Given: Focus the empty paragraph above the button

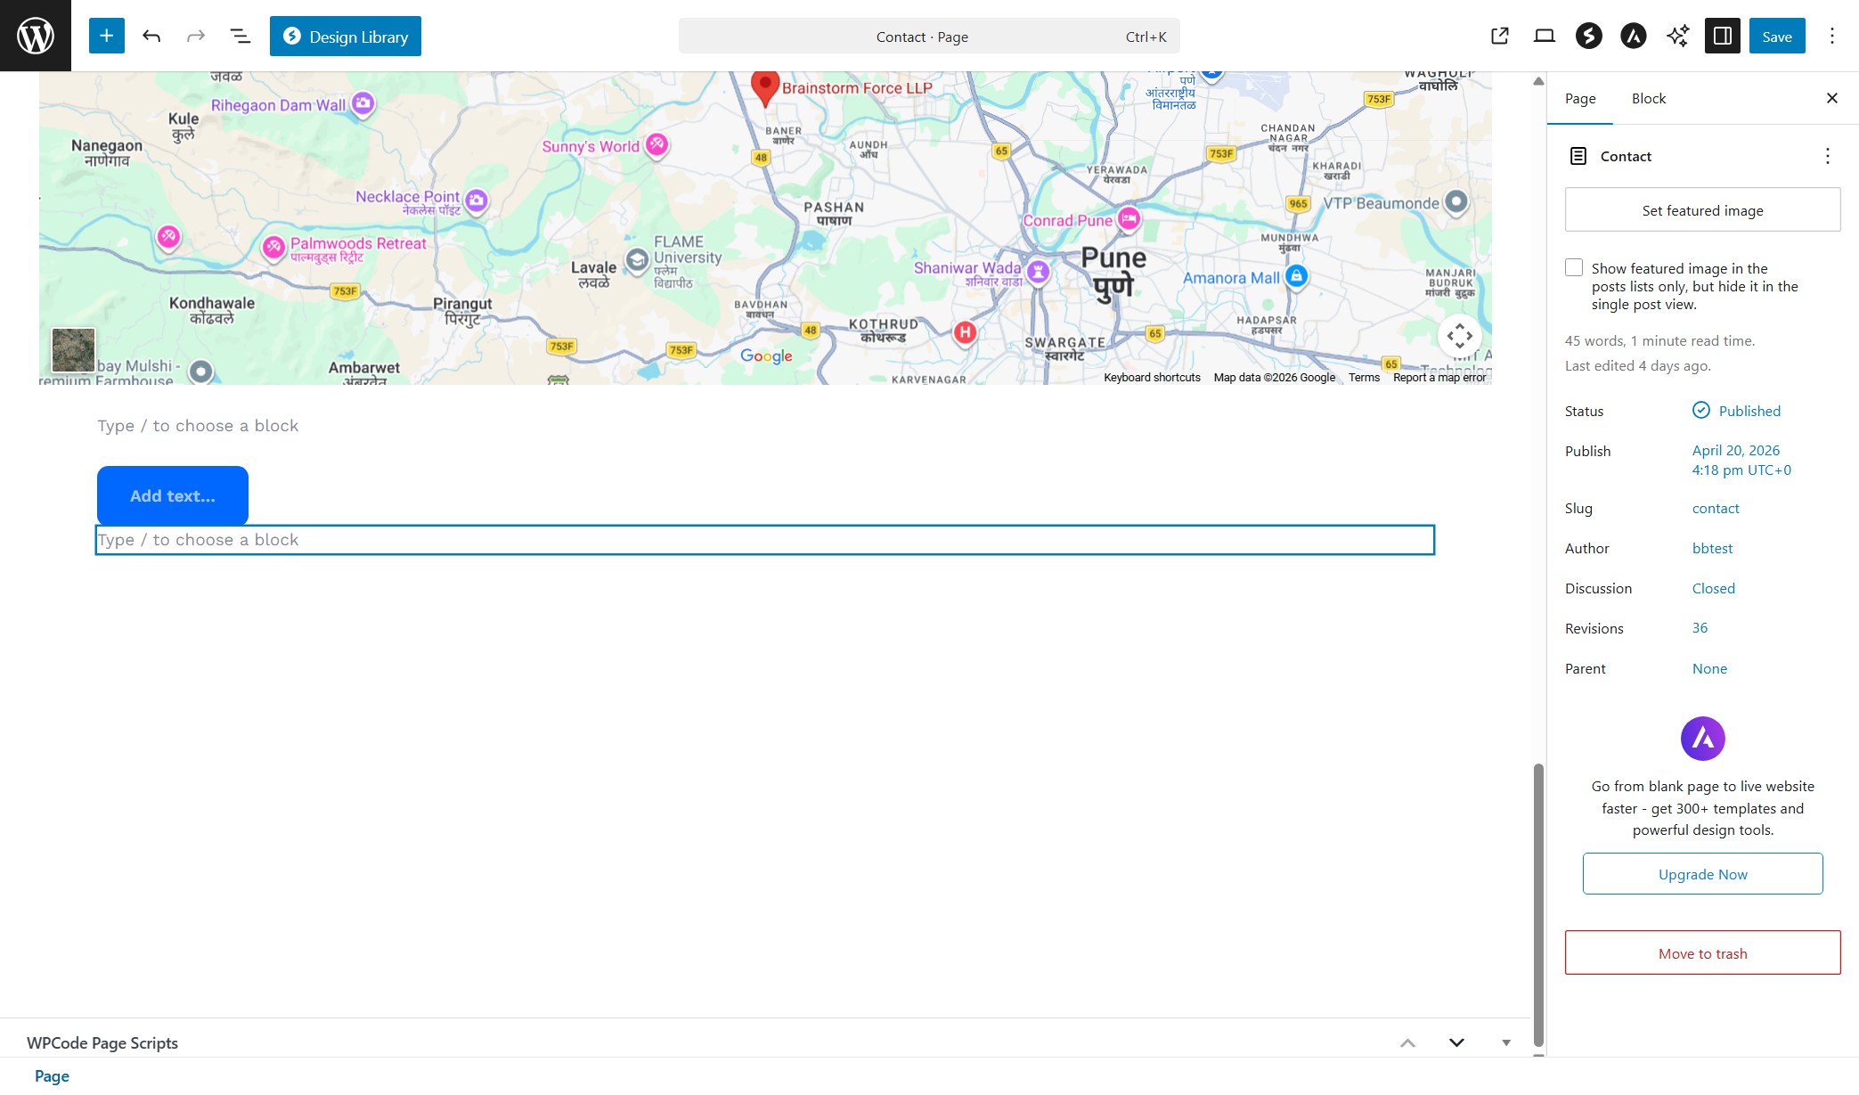Looking at the screenshot, I should (x=765, y=426).
